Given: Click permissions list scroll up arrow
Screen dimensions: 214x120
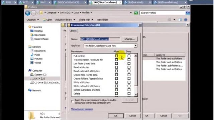Looking at the screenshot, I should tap(136, 55).
